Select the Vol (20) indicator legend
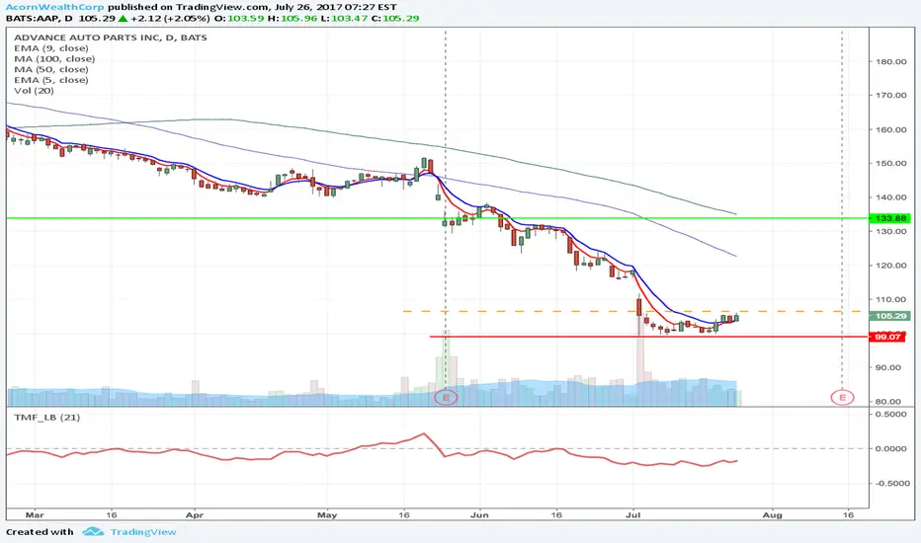 pyautogui.click(x=34, y=91)
